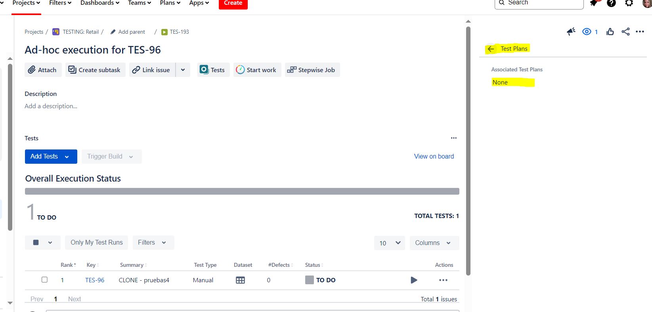Open the Apps menu
Viewport: 652px width, 312px height.
tap(199, 3)
